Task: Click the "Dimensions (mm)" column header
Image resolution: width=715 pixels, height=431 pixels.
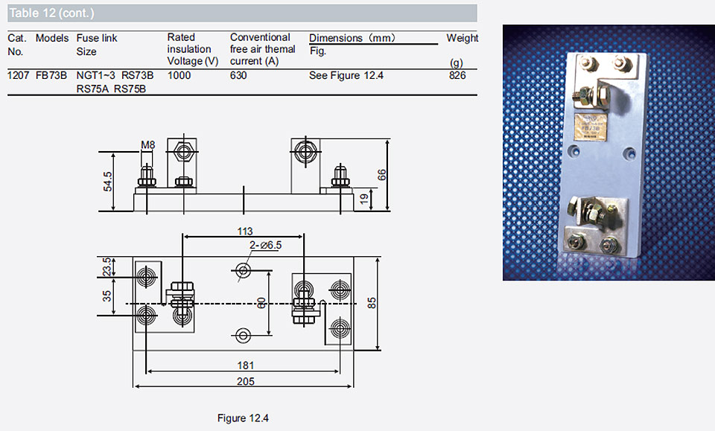Action: coord(352,38)
